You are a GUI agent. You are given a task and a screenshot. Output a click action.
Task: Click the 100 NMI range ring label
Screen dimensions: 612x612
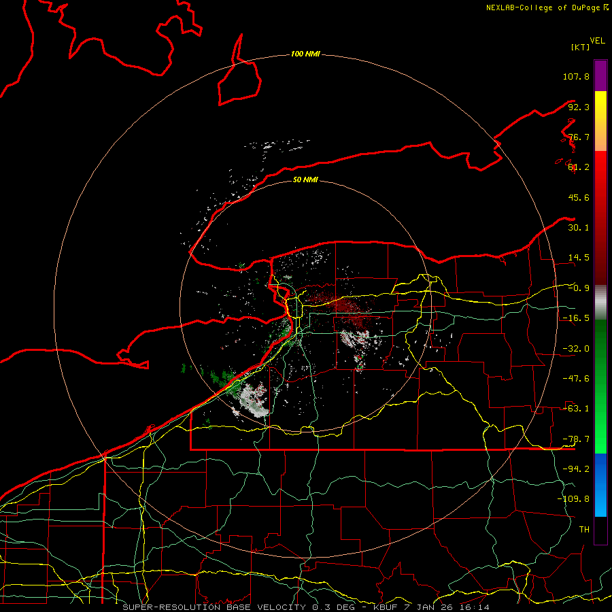[x=305, y=54]
